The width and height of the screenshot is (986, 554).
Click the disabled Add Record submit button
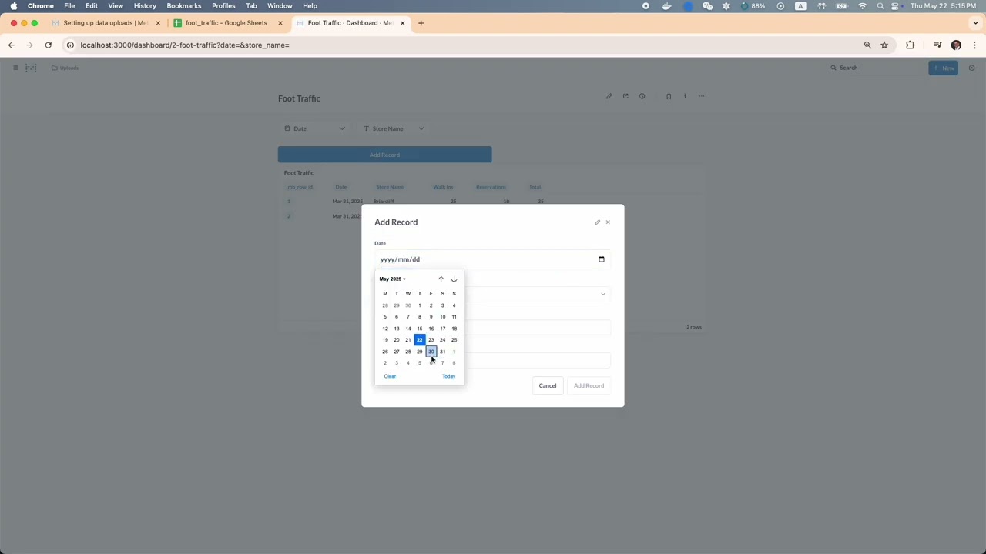[x=589, y=385]
